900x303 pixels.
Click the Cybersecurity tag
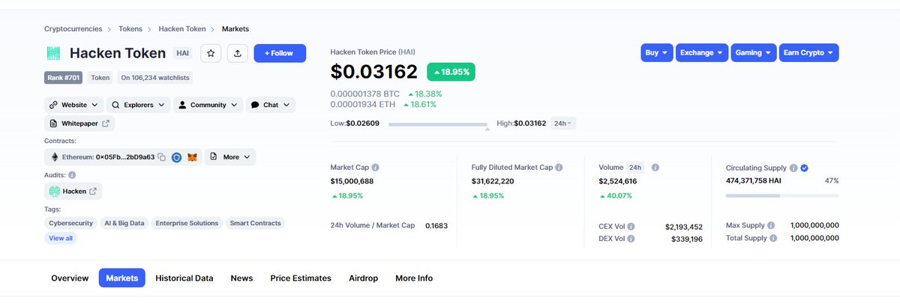pos(70,223)
